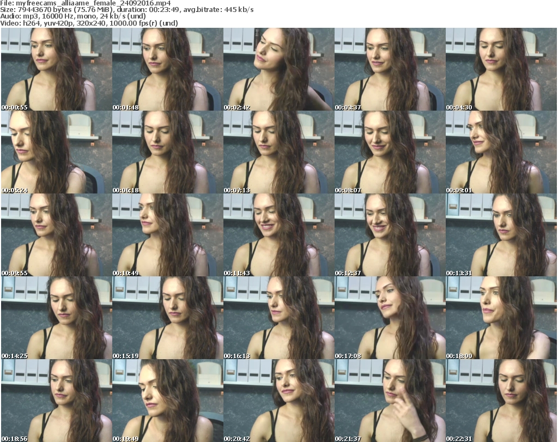Click the frame at 00:21:37

pyautogui.click(x=390, y=401)
